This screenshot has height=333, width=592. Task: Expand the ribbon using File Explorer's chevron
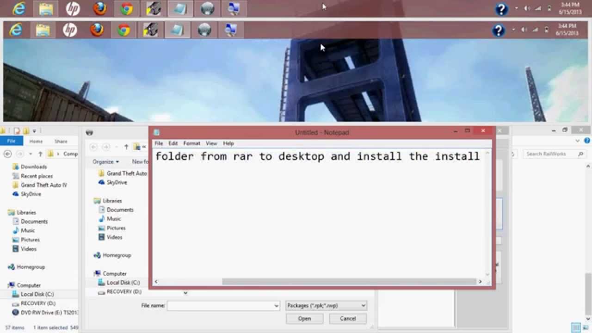coord(577,141)
